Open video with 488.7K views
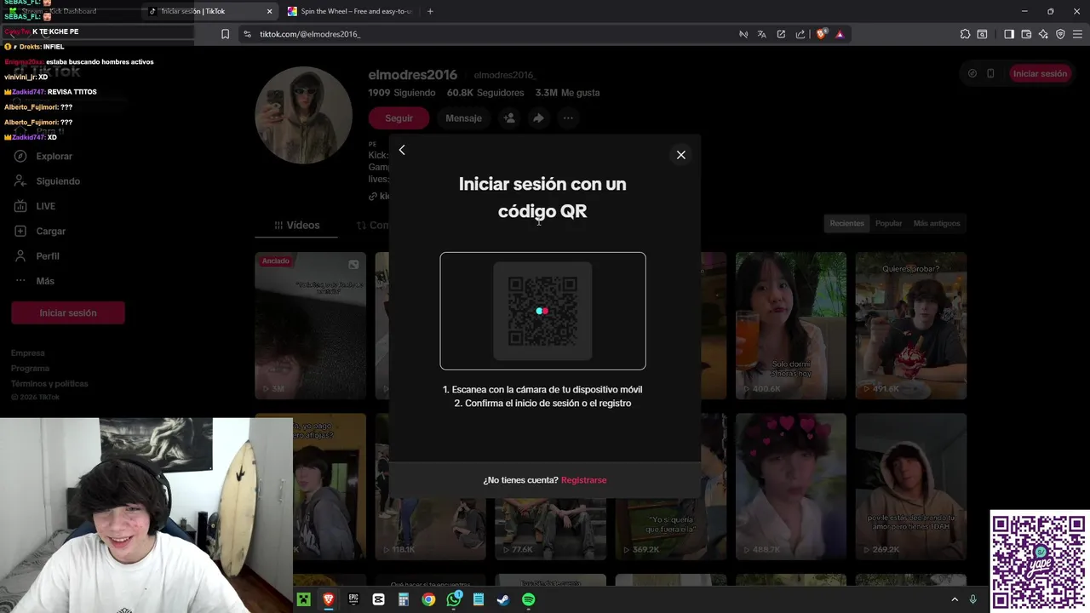Screen dimensions: 1090x613 coord(790,487)
